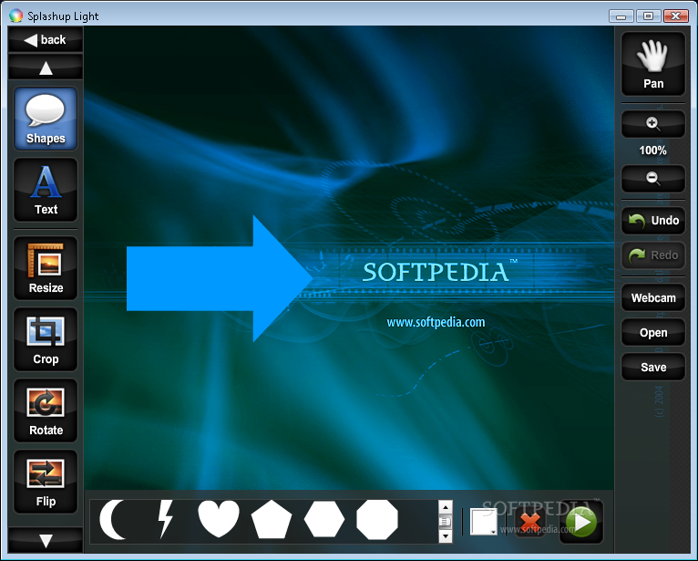
Task: Pick the heart shape
Action: pyautogui.click(x=219, y=519)
